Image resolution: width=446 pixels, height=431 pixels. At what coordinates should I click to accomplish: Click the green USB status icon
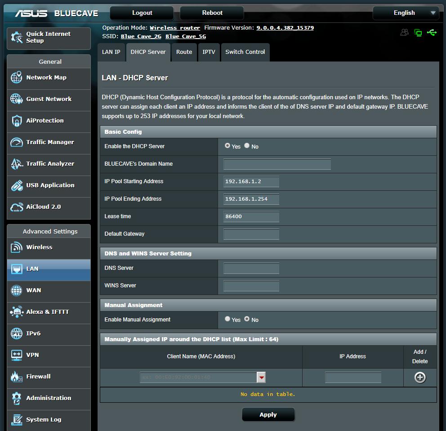[x=432, y=32]
